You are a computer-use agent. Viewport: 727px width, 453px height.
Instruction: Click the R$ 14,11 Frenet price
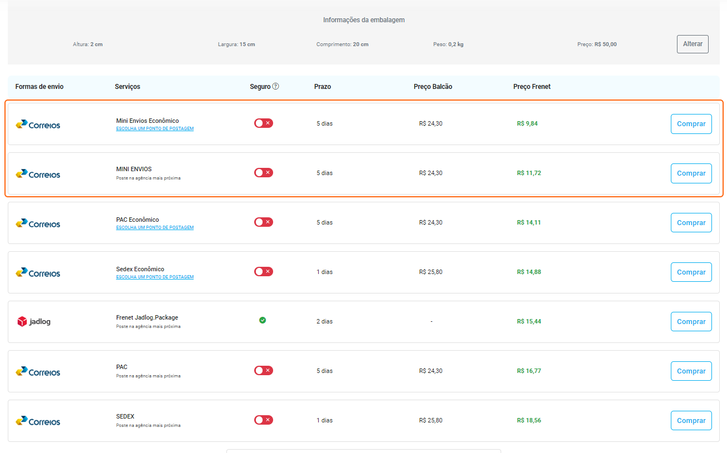[529, 222]
